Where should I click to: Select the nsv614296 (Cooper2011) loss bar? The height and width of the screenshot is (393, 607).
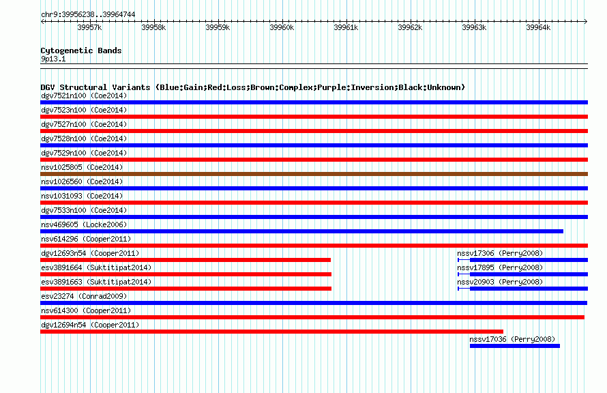pos(314,246)
